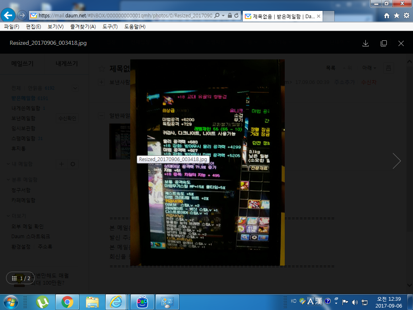Click search magnifier in address bar
Image resolution: width=413 pixels, height=310 pixels.
pyautogui.click(x=217, y=16)
